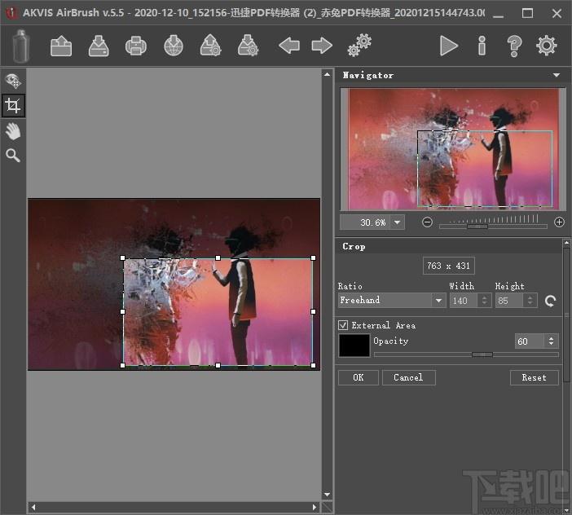Print the image with printer icon
572x515 pixels.
(x=136, y=46)
